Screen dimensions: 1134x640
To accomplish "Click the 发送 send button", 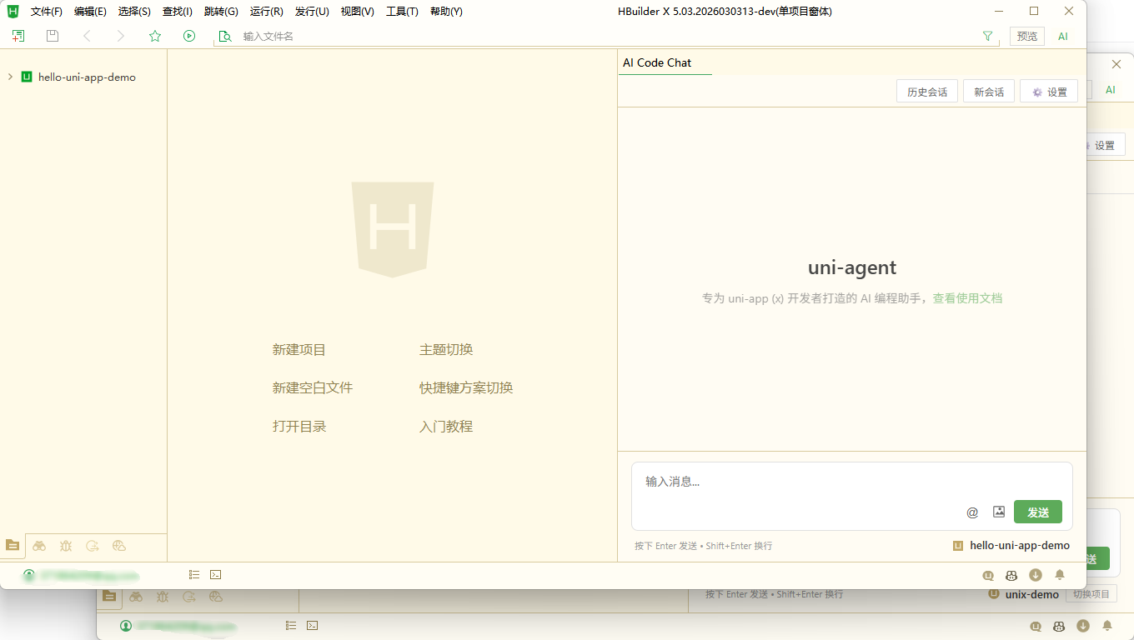I will click(x=1037, y=512).
